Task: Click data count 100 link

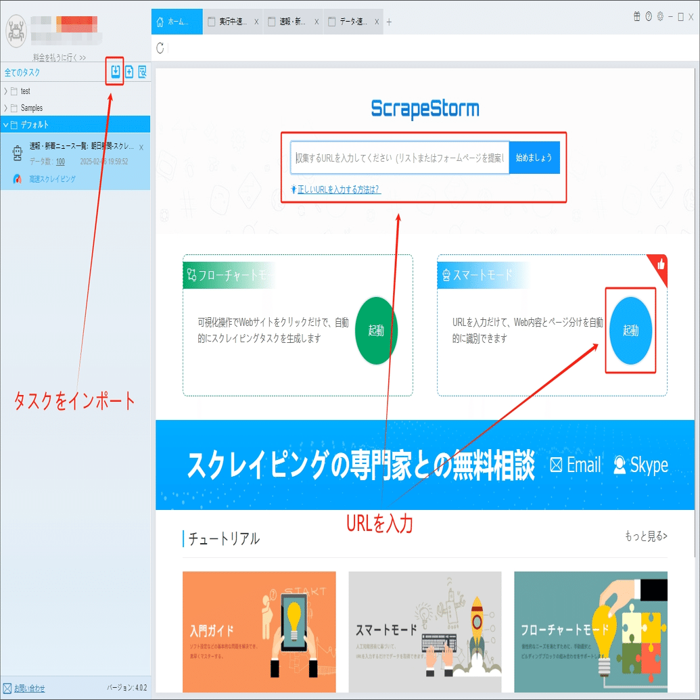Action: click(60, 162)
